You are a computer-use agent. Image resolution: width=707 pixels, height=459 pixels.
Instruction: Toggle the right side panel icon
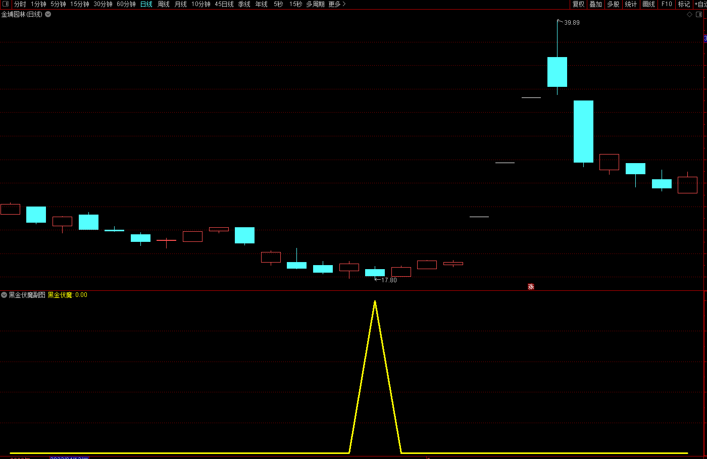(699, 15)
